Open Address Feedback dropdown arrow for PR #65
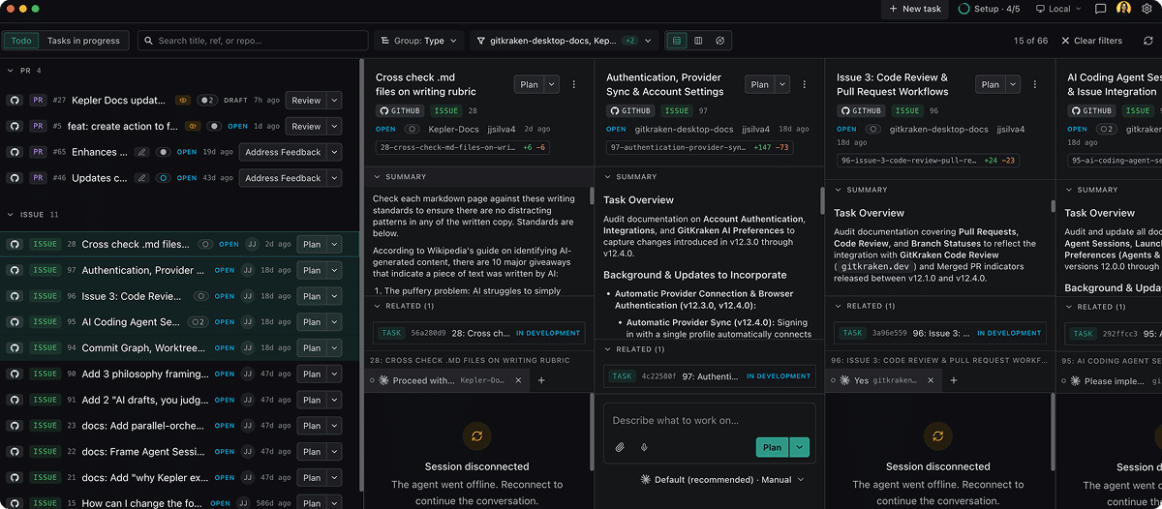 click(x=334, y=152)
